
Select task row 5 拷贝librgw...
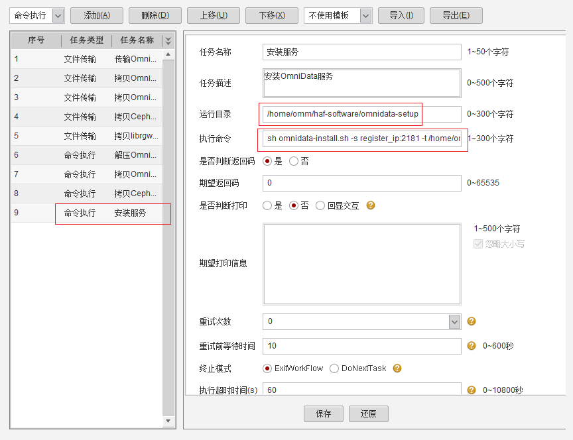[87, 136]
